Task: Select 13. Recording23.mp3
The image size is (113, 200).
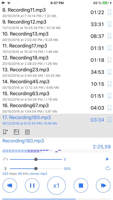Action: (56, 72)
